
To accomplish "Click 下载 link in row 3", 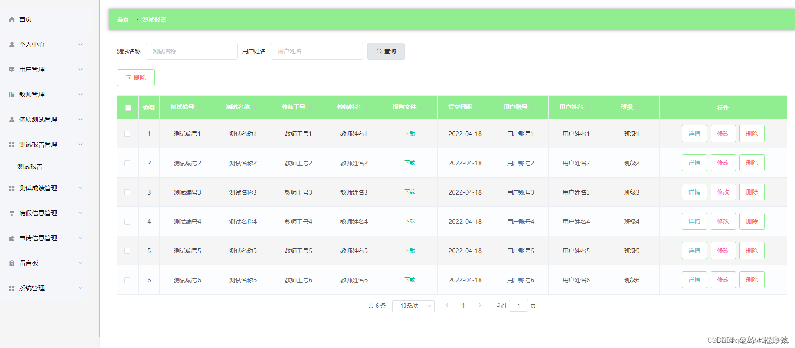I will pos(410,192).
